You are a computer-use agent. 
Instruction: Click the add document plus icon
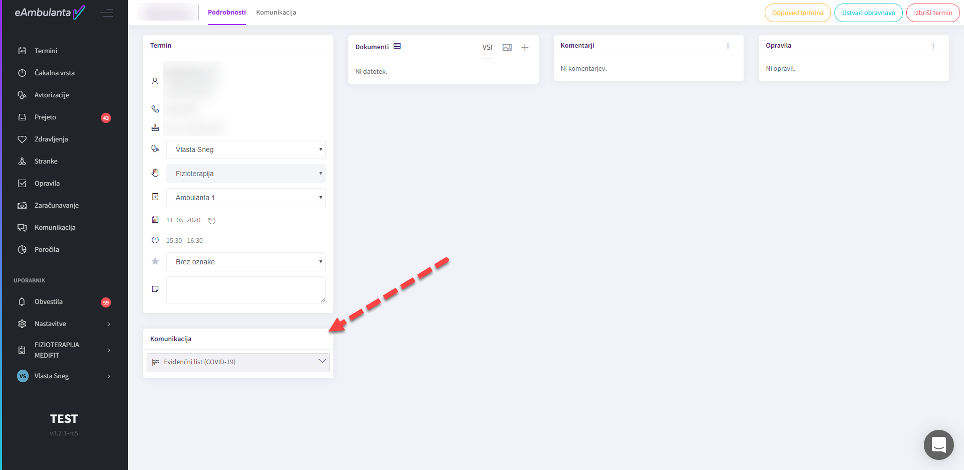[525, 47]
